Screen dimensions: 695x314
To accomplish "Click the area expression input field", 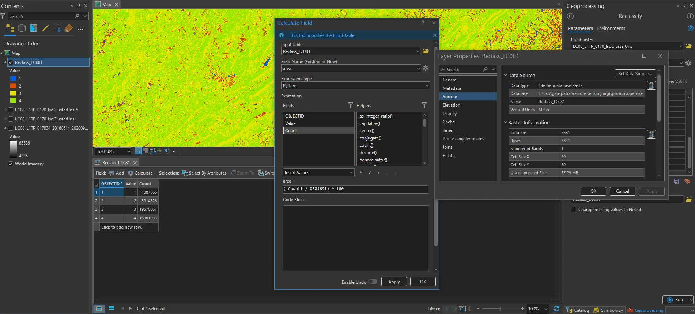I will click(355, 189).
